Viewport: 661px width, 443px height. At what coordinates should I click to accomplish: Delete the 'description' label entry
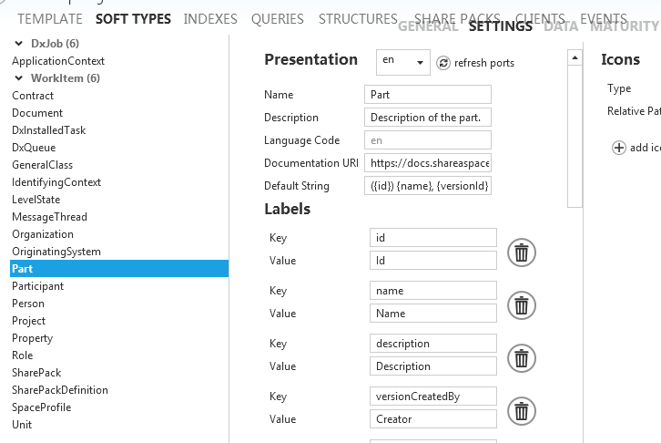[x=521, y=358]
